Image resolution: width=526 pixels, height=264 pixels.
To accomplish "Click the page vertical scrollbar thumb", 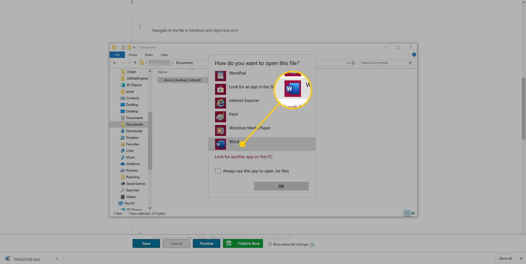I will point(524,109).
